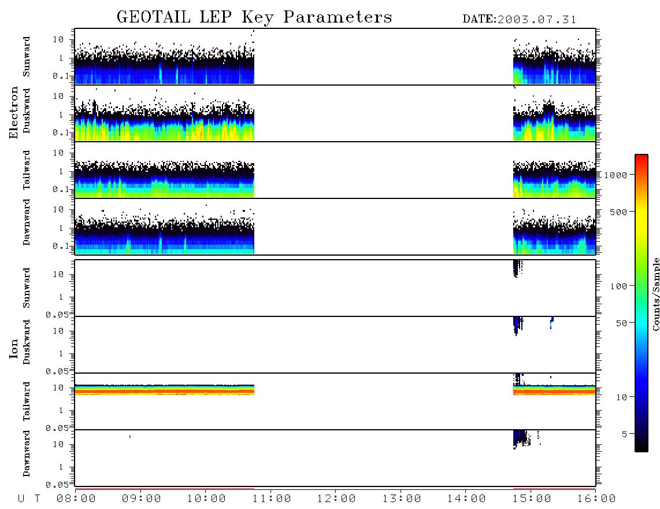Click the 50 tick on the colorbar
This screenshot has width=660, height=509.
622,323
